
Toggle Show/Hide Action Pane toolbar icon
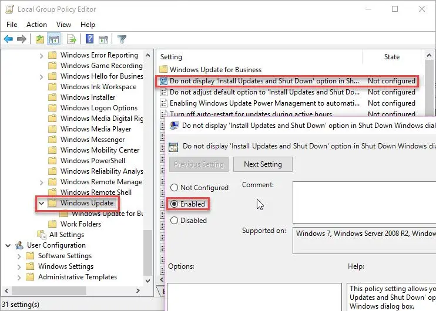coord(103,39)
